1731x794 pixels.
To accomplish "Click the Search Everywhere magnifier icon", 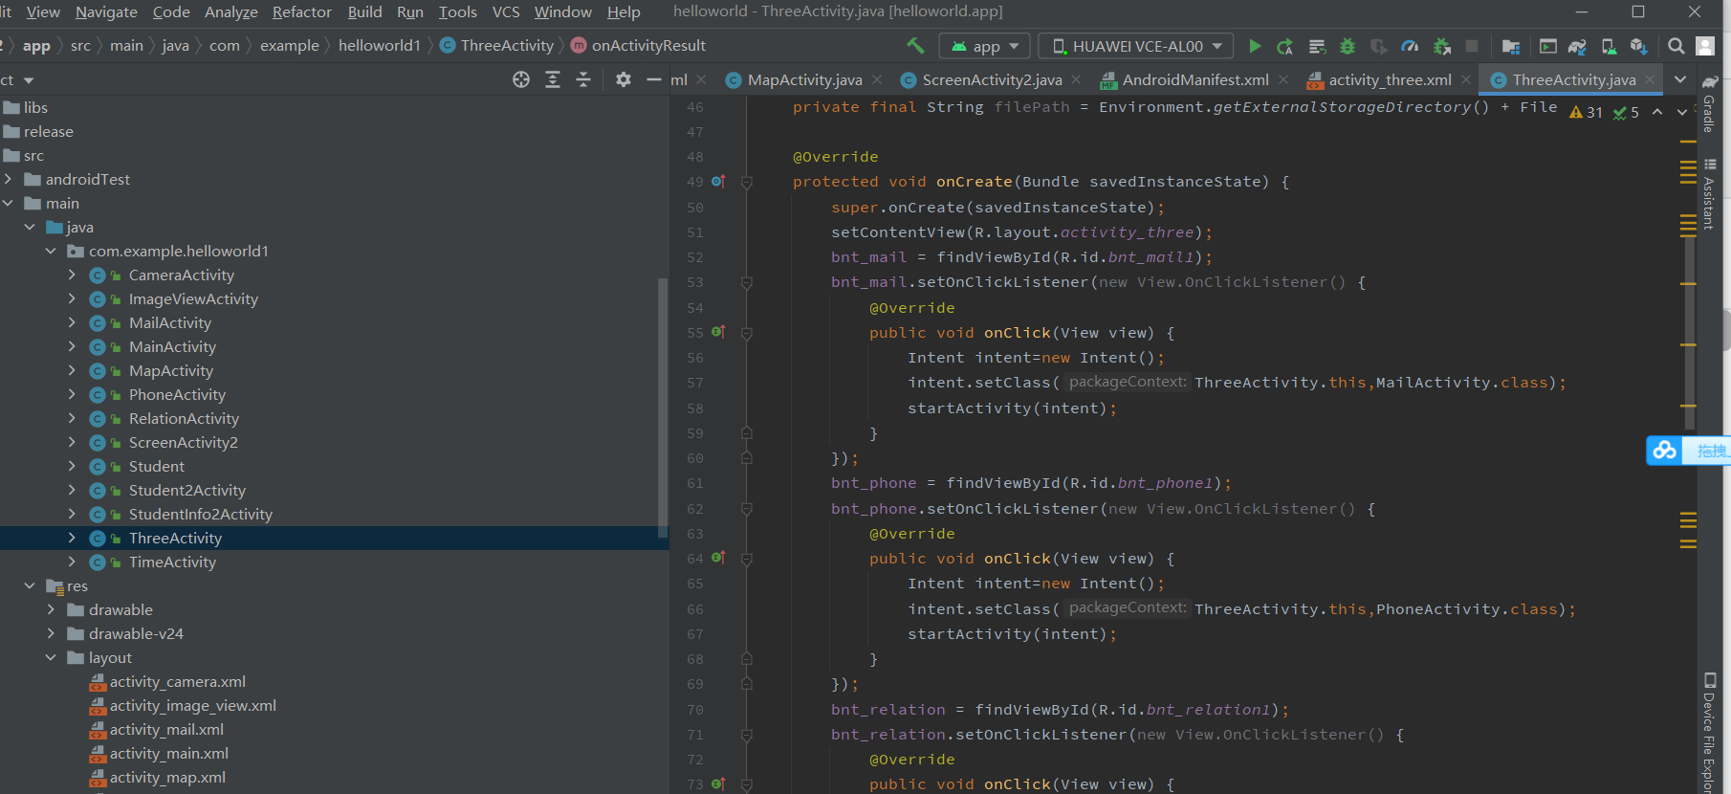I will (x=1676, y=46).
